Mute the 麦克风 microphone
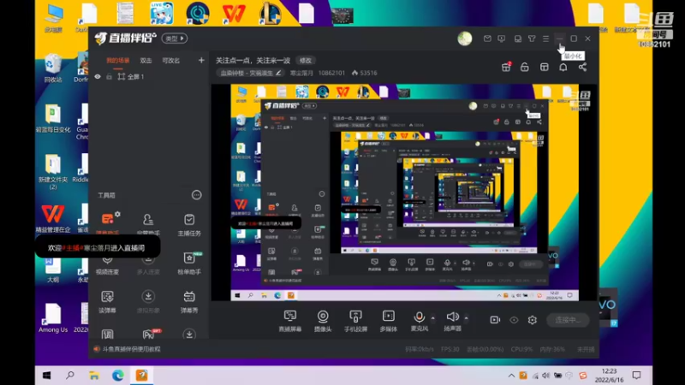685x385 pixels. (419, 321)
